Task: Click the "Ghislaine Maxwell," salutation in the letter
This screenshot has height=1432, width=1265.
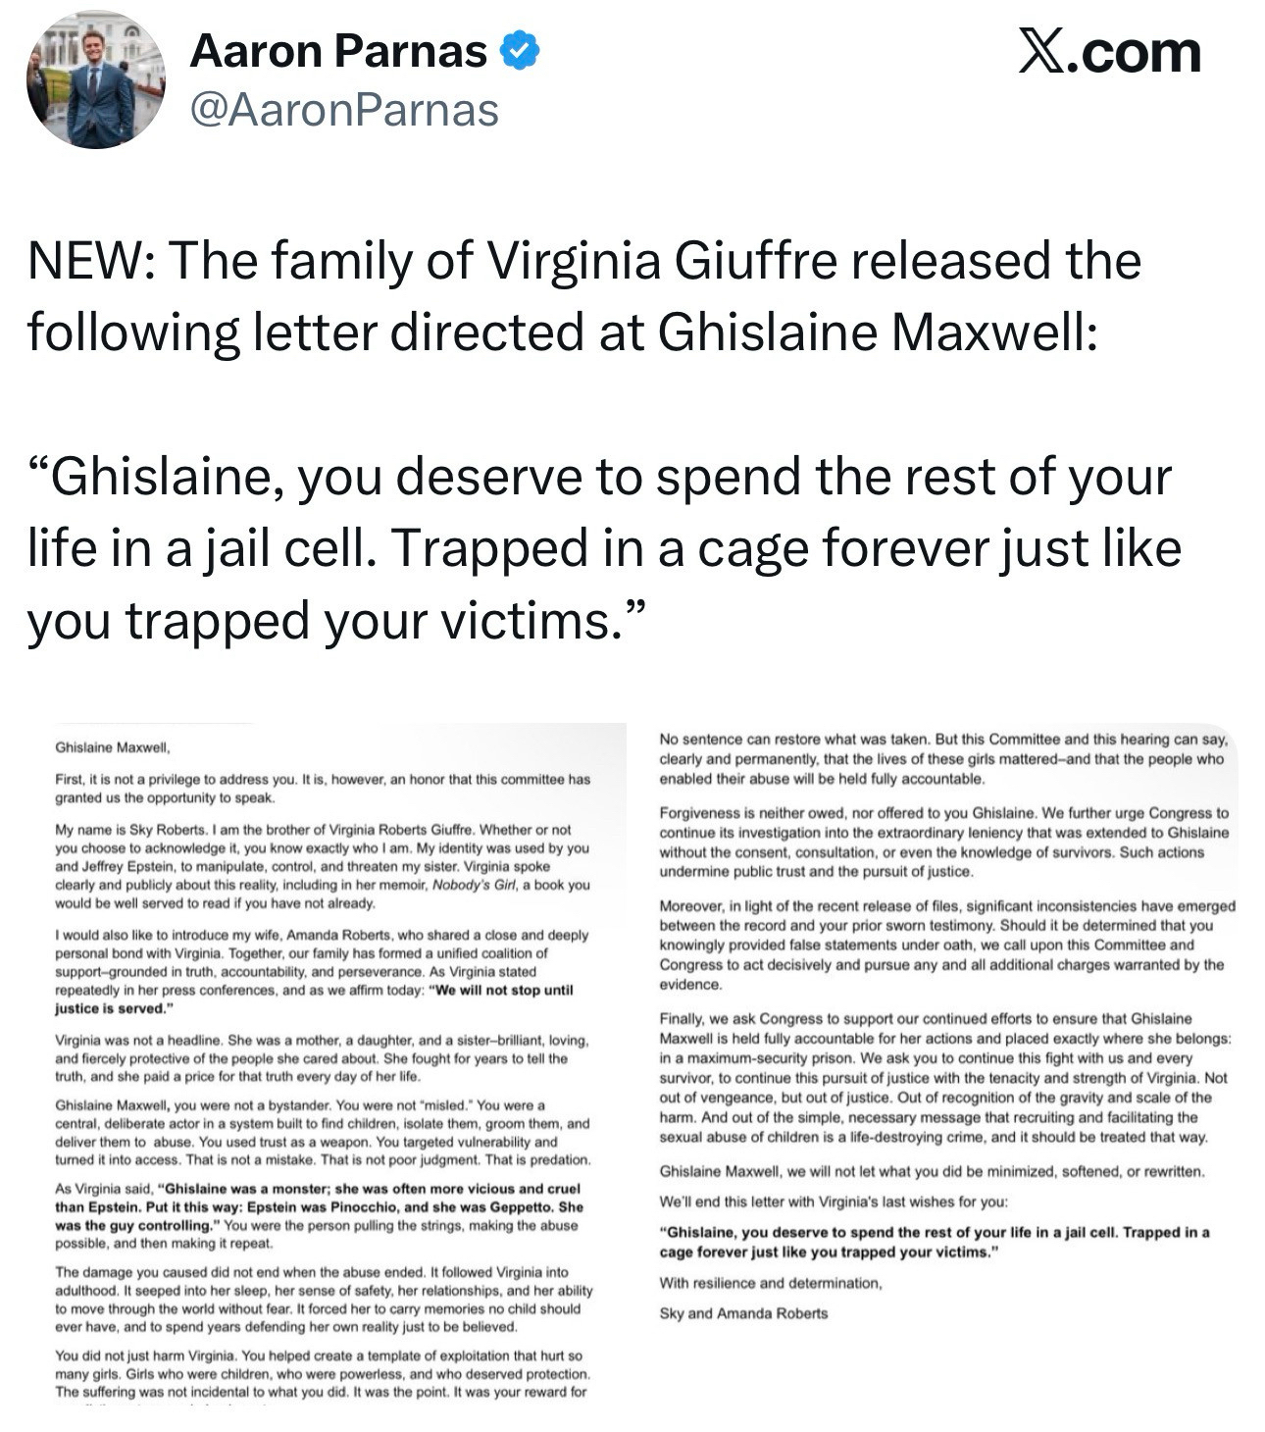Action: [x=114, y=747]
